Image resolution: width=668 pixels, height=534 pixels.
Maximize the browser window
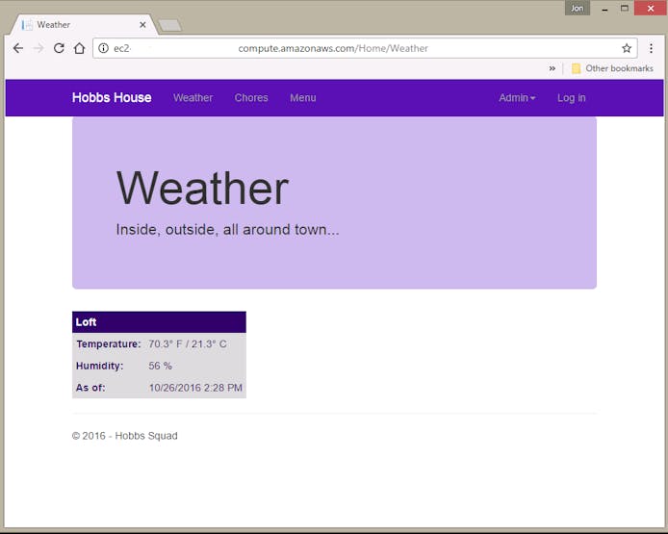pyautogui.click(x=625, y=8)
